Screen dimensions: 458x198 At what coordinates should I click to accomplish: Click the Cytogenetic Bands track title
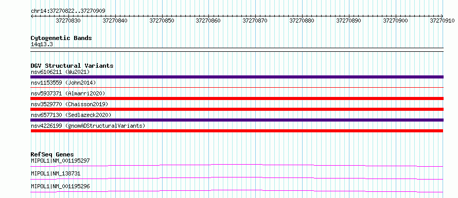[x=61, y=38]
